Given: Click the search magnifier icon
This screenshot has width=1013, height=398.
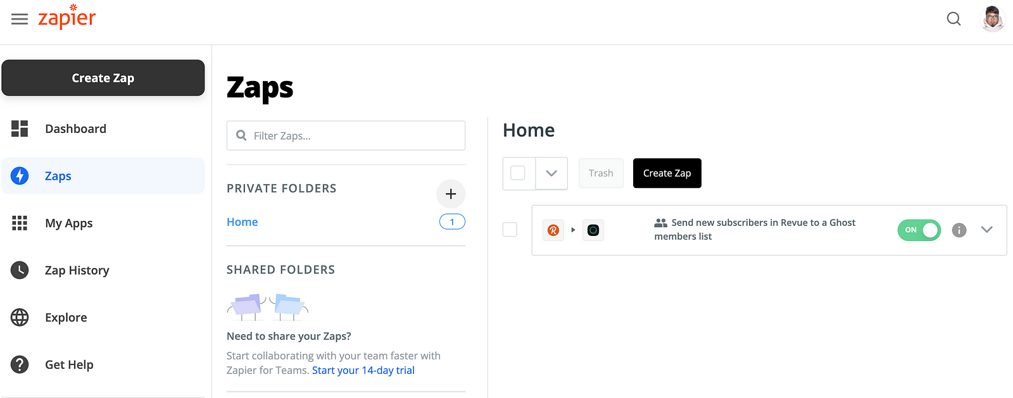Looking at the screenshot, I should point(953,19).
